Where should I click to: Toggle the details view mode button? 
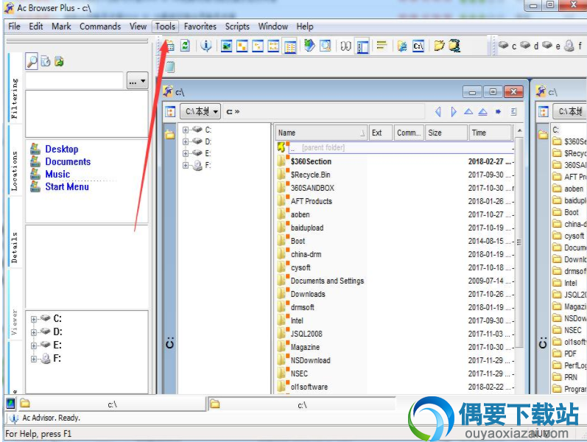(x=290, y=46)
